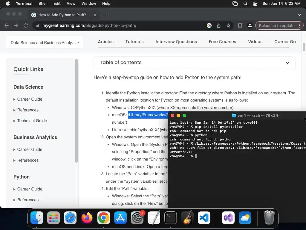306x230 pixels.
Task: Expand Chrome tab search chevron
Action: [299, 15]
